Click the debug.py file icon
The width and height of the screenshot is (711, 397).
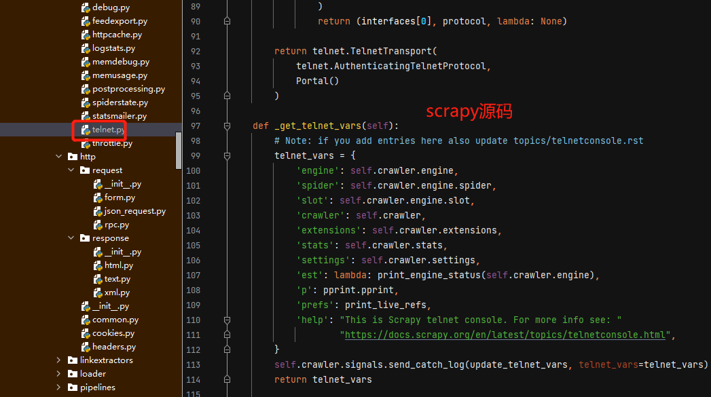[x=86, y=7]
